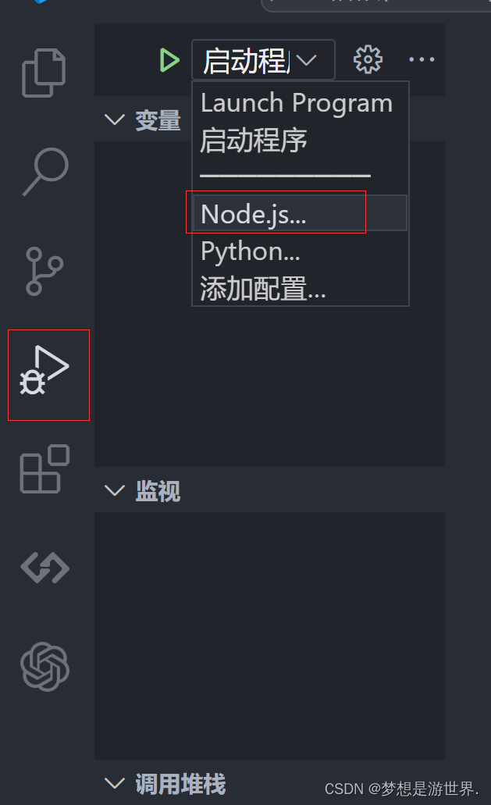
Task: Open launch.json via the gear icon
Action: click(x=368, y=59)
